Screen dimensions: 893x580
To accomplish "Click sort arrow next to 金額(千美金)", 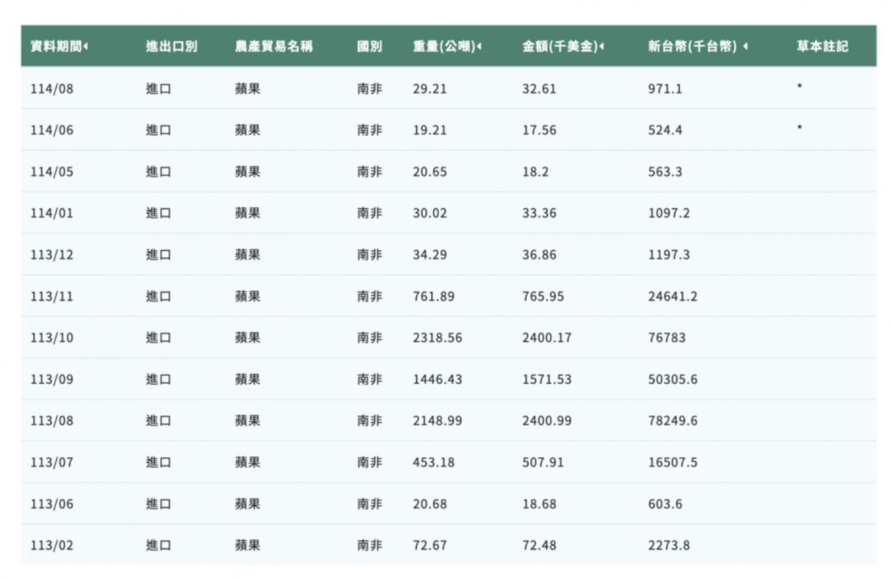I will (x=601, y=47).
